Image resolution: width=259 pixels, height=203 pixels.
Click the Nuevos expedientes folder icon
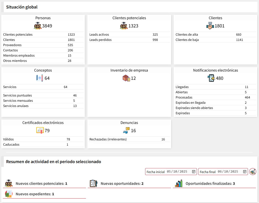[x=9, y=194]
